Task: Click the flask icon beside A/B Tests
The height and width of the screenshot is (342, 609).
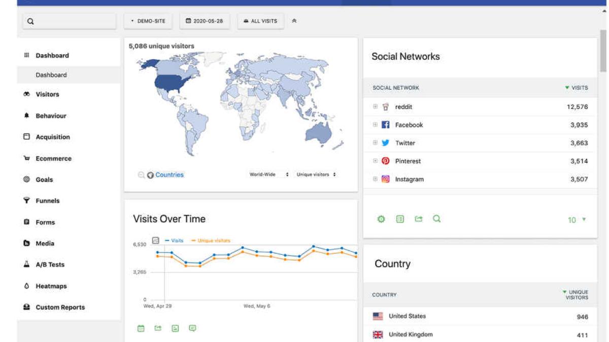Action: click(x=27, y=264)
